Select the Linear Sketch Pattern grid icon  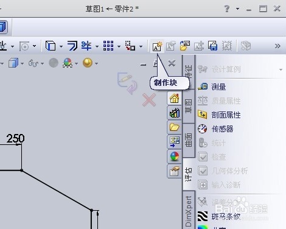(108, 46)
